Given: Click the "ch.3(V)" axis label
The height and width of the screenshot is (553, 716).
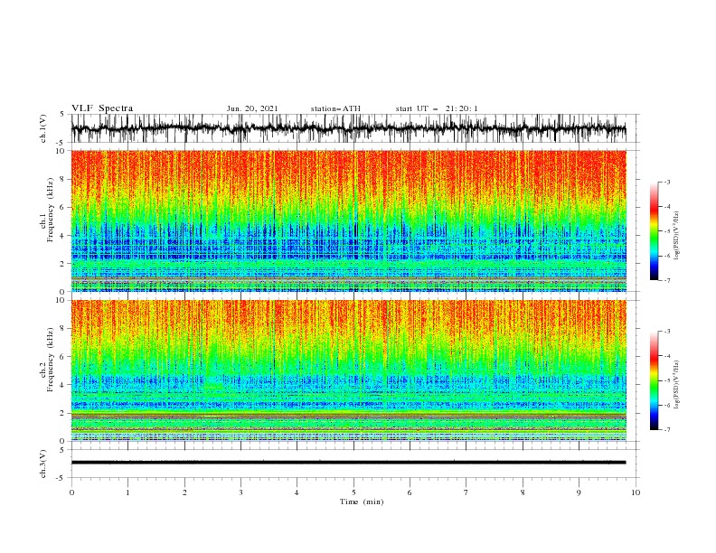Looking at the screenshot, I should pyautogui.click(x=43, y=464).
